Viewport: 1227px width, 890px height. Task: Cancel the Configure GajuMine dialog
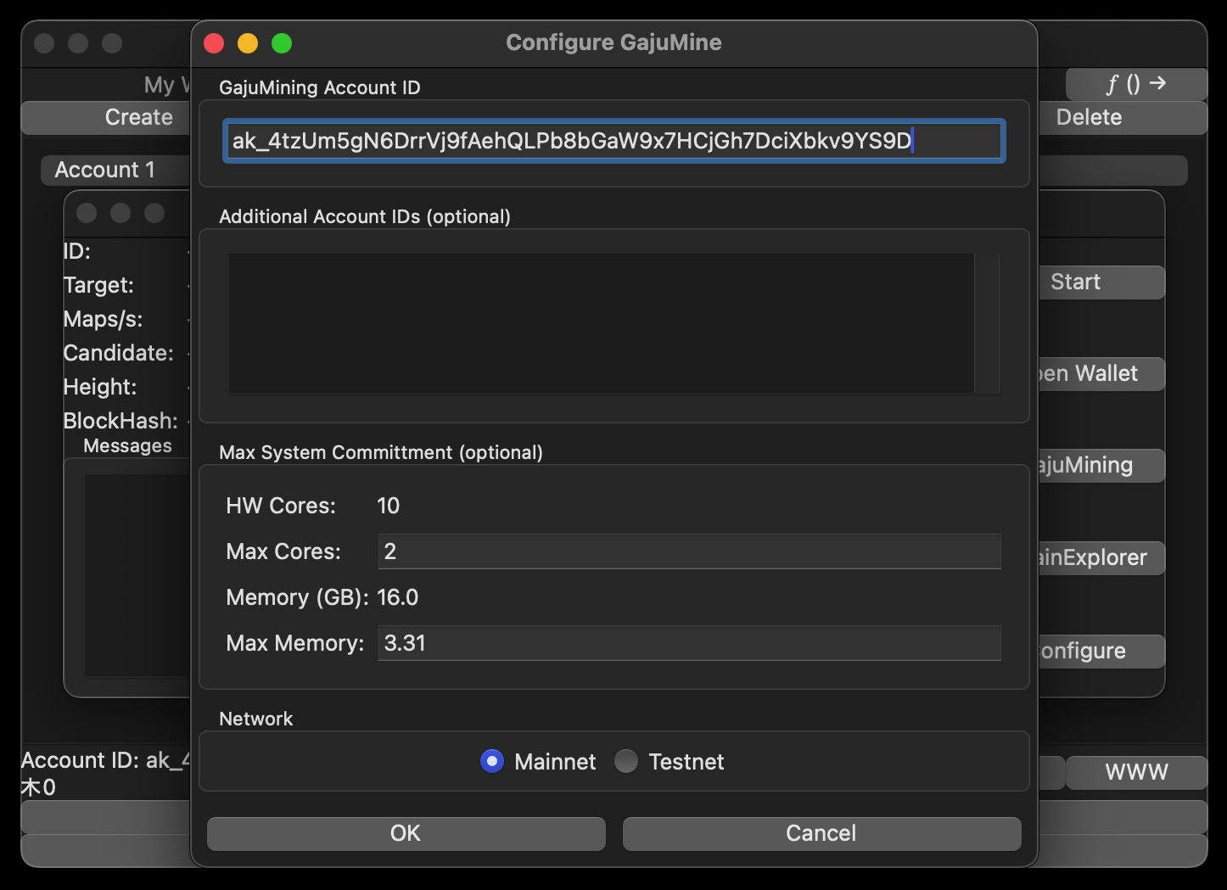click(x=821, y=833)
